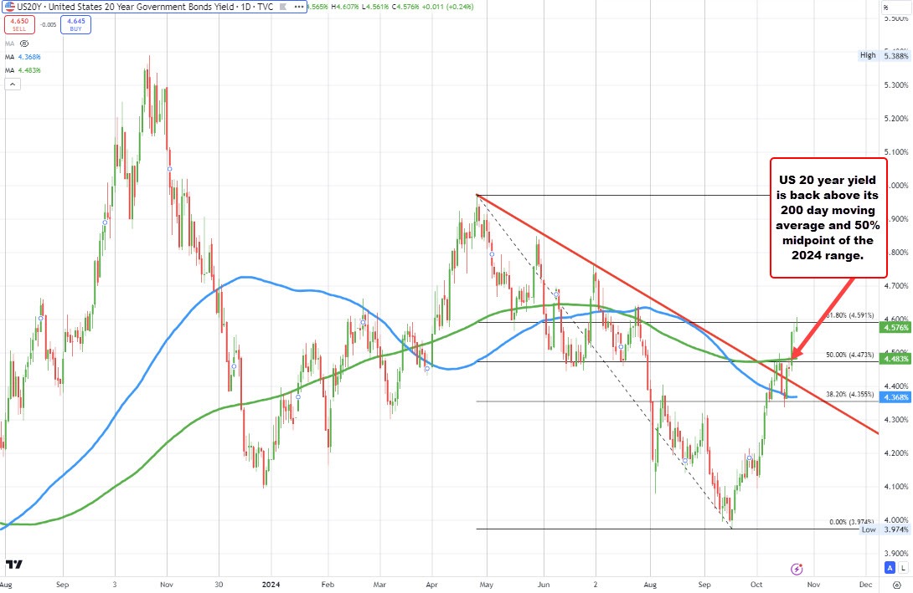
Task: Collapse the indicator legend with chevron button
Action: [13, 84]
